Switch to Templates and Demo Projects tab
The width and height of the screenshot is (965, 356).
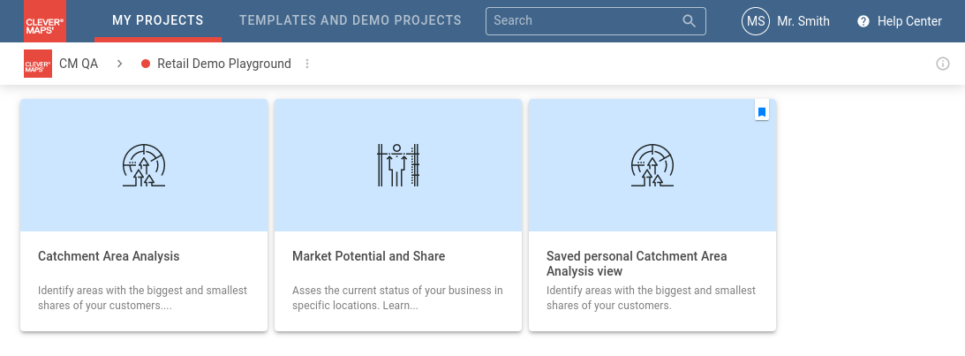[350, 20]
